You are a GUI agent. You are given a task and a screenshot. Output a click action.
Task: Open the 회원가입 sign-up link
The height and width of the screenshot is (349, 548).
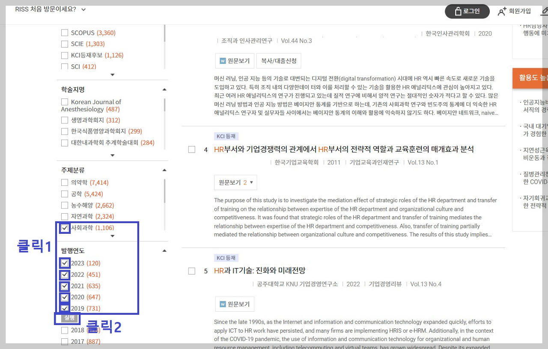[520, 11]
